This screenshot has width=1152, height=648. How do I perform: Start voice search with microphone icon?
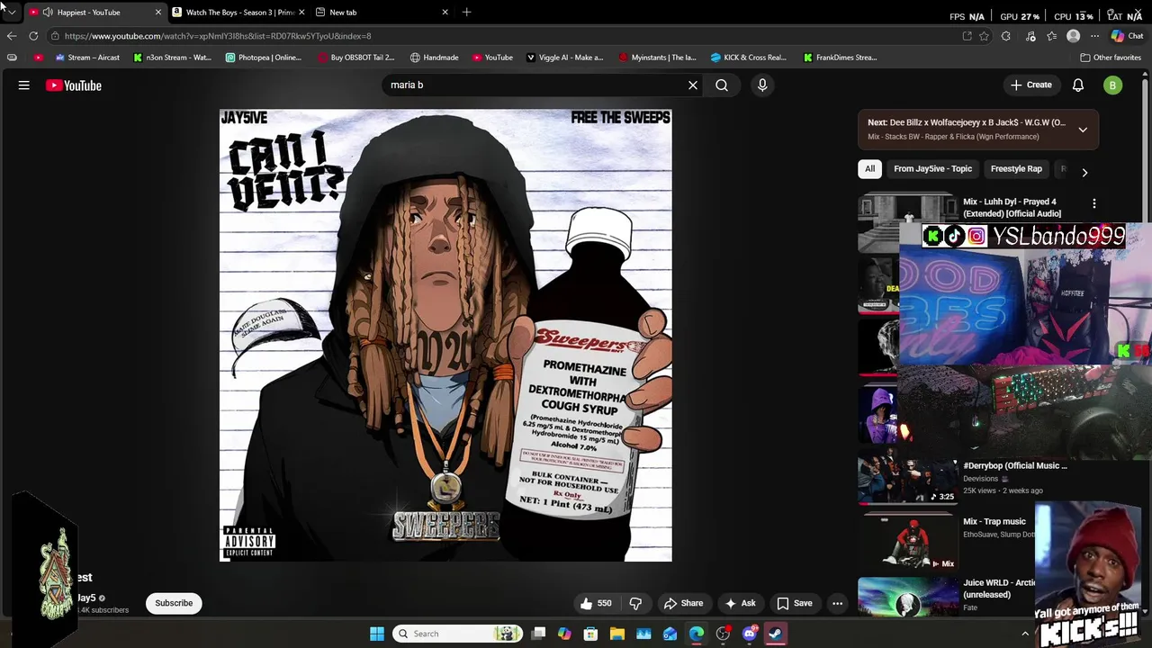[762, 85]
